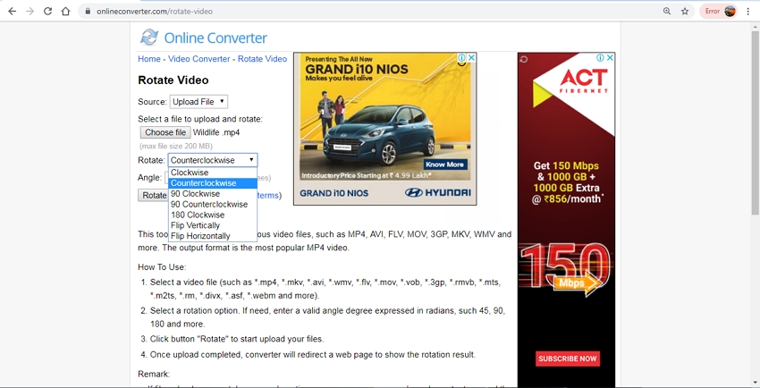Click the Choose file button
This screenshot has width=760, height=388.
[x=165, y=132]
